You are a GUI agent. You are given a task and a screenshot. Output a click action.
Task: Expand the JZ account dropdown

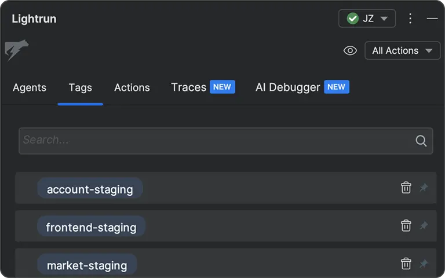[x=367, y=19]
